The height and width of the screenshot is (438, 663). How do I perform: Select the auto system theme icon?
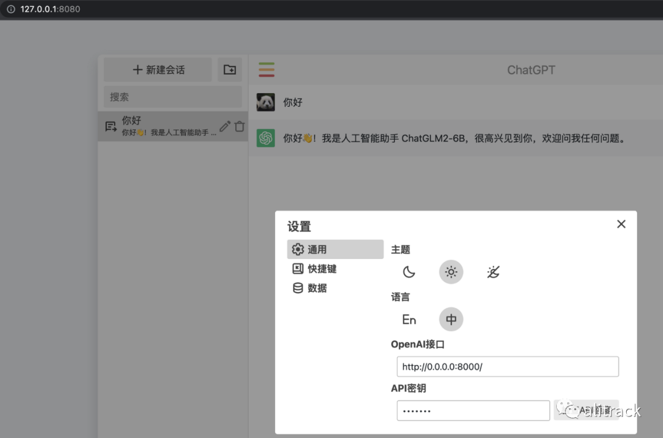click(x=493, y=272)
